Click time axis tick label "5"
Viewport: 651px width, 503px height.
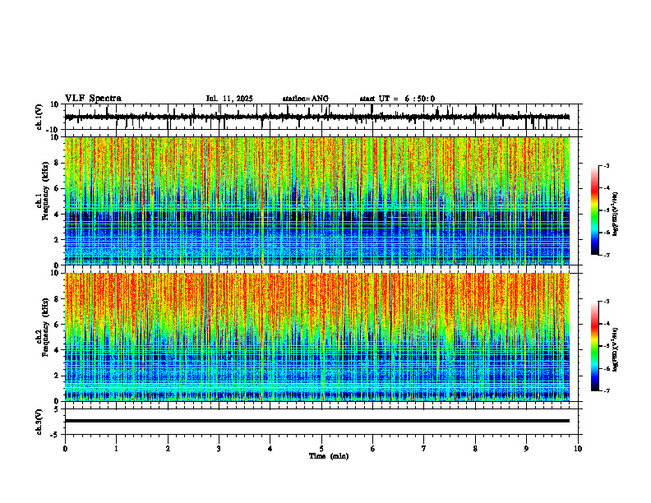(x=321, y=449)
